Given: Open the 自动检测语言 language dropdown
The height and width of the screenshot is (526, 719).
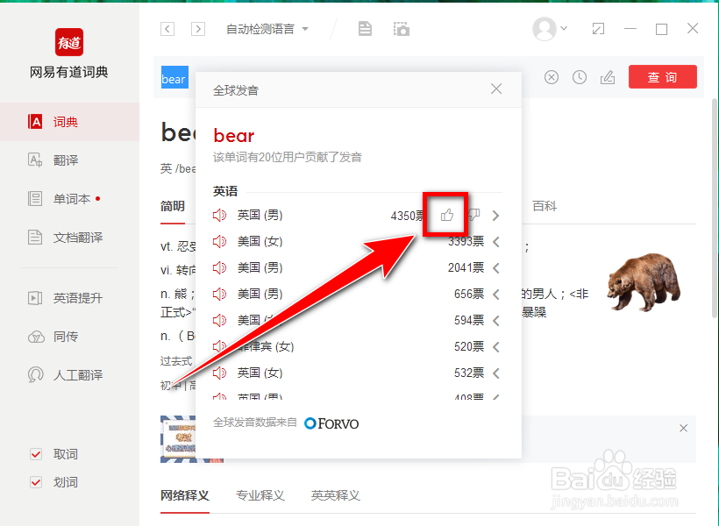Looking at the screenshot, I should click(267, 29).
